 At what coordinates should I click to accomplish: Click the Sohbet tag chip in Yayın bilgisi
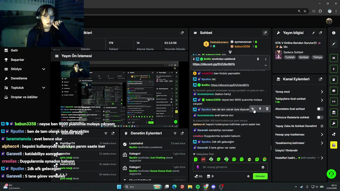pos(304,57)
